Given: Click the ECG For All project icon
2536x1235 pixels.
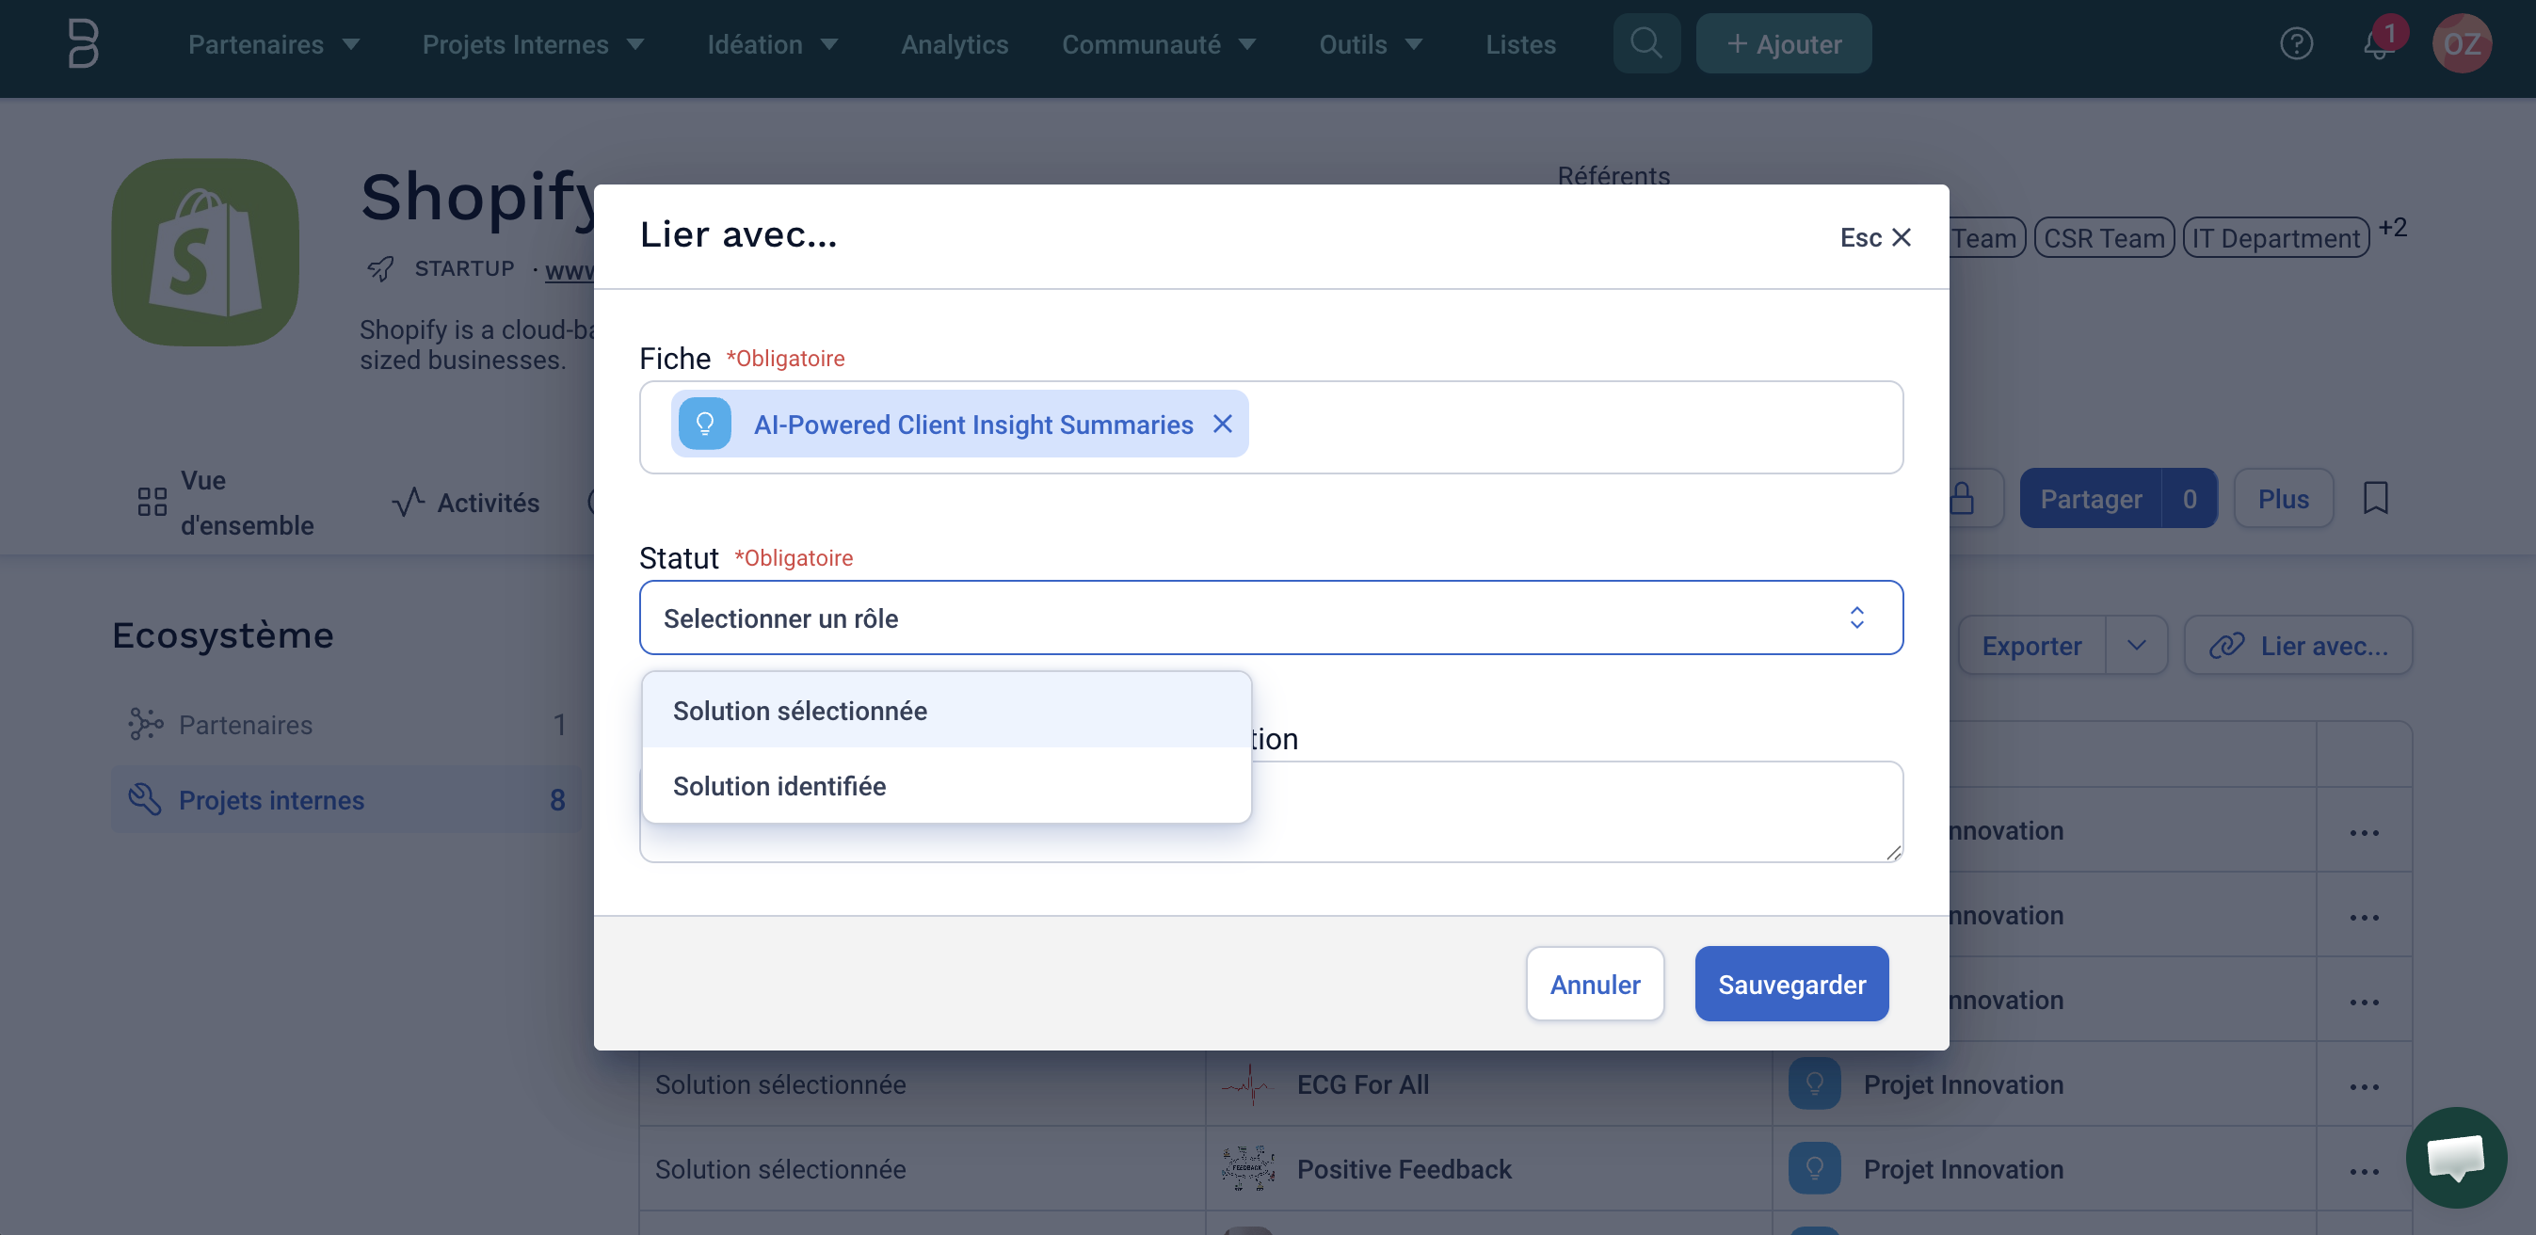Looking at the screenshot, I should 1248,1084.
